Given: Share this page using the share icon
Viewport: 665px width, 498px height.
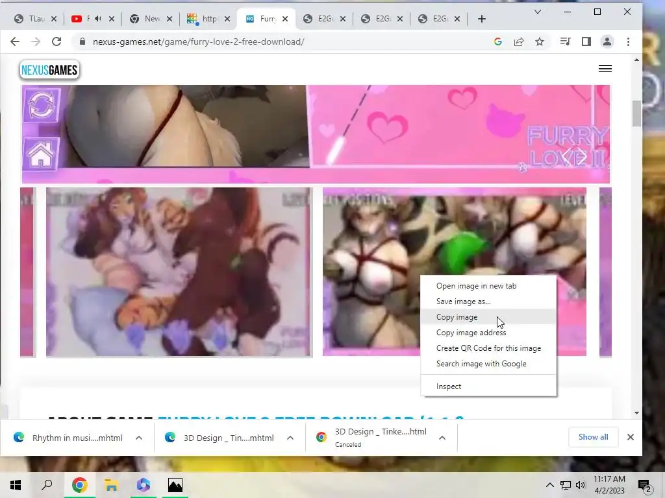Looking at the screenshot, I should tap(519, 41).
